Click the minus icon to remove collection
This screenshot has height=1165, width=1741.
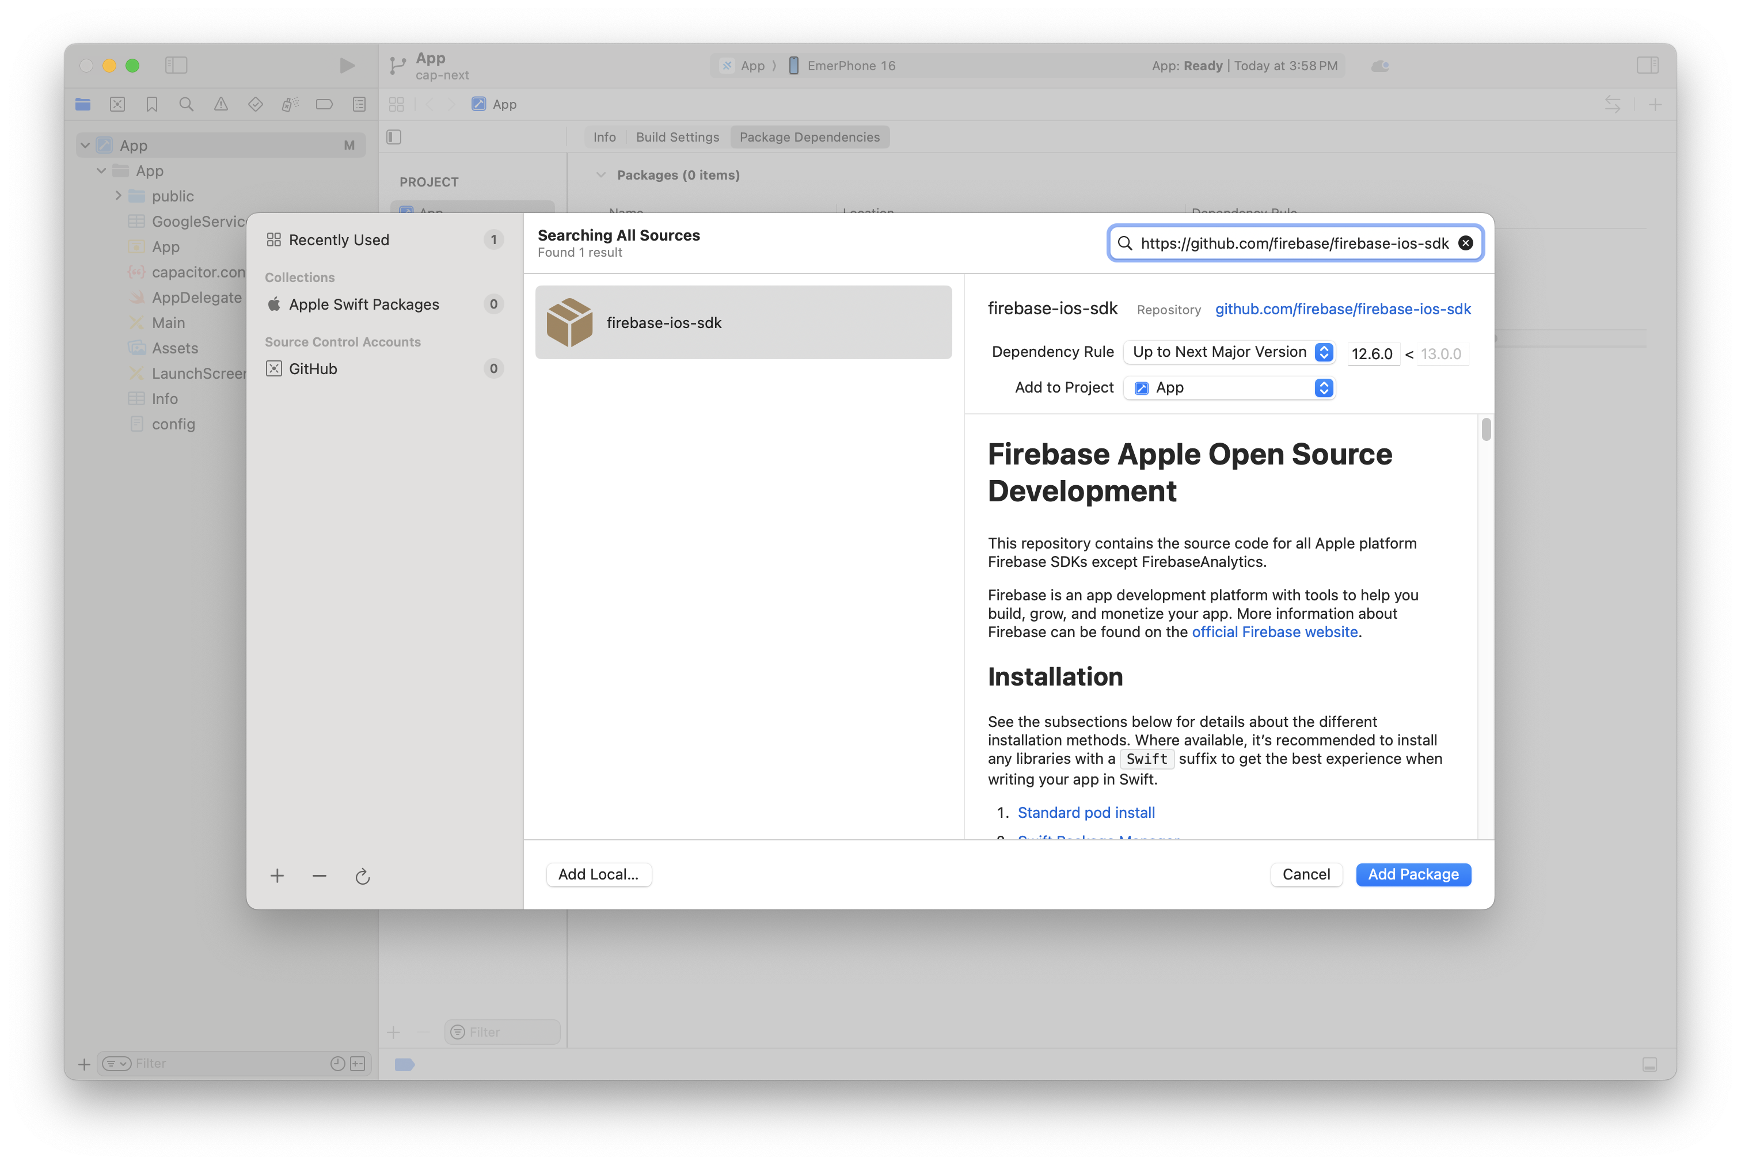point(320,876)
